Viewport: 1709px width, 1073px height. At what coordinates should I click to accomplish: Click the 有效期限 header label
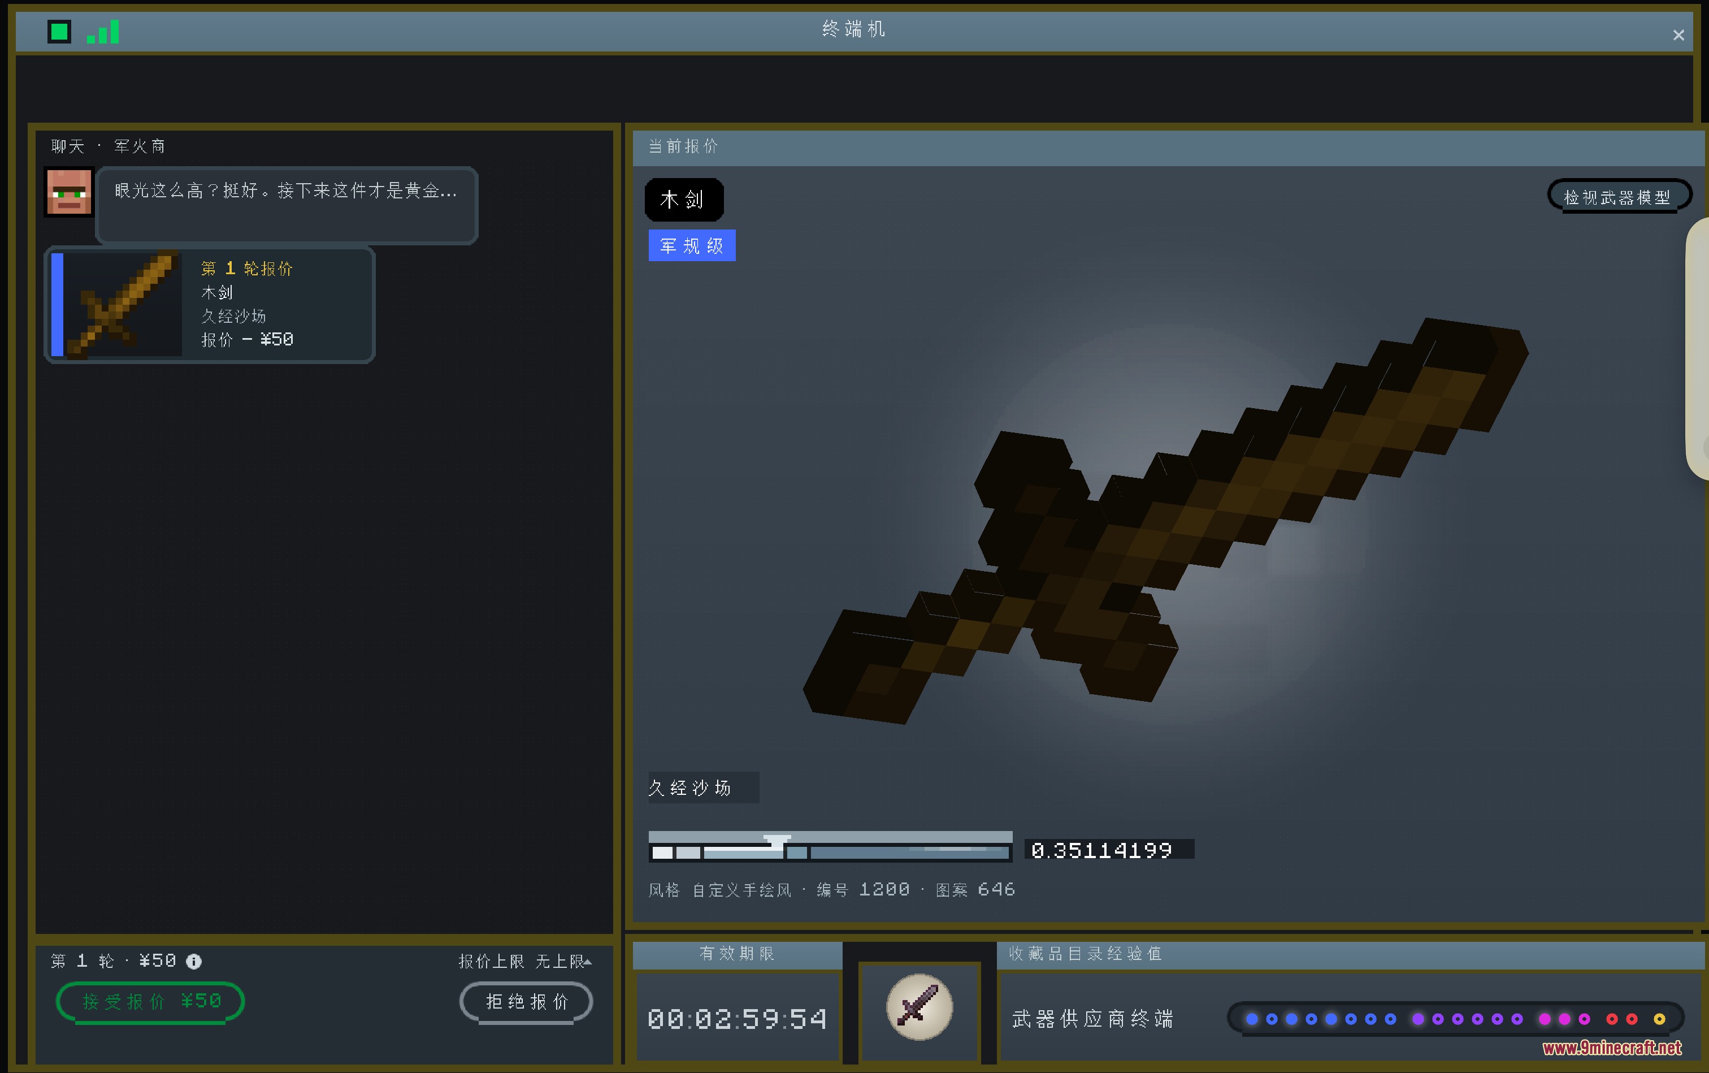(x=737, y=954)
